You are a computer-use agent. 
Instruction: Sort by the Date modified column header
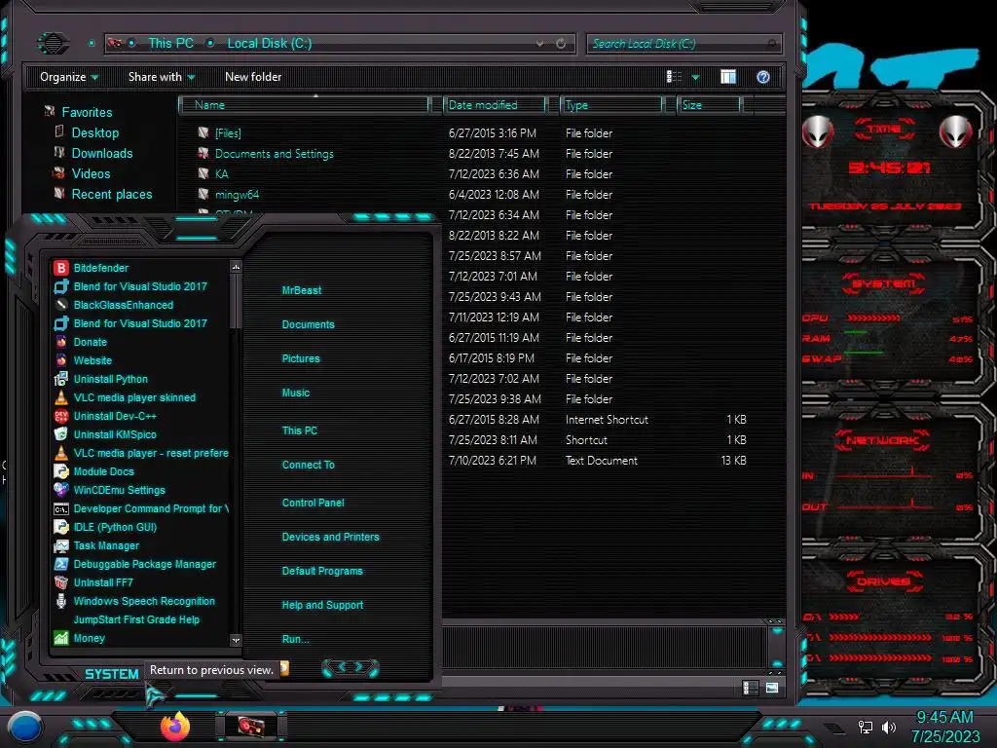(x=494, y=105)
